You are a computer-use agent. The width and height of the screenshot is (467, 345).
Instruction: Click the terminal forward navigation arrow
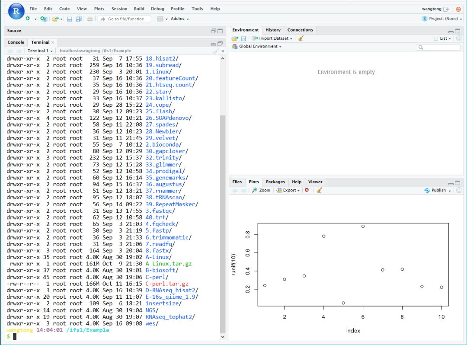click(19, 51)
